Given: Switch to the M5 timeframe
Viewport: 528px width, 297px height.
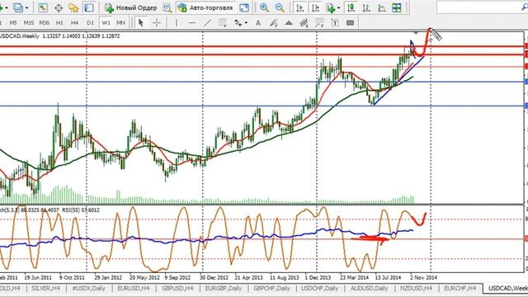Looking at the screenshot, I should 13,23.
